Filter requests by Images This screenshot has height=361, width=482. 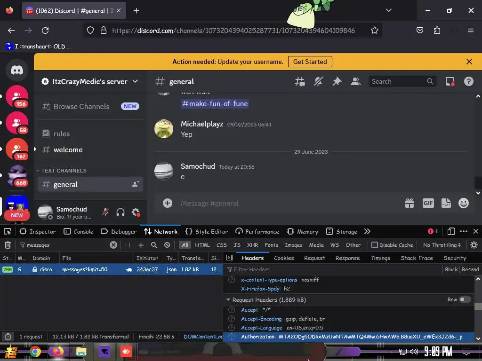(x=293, y=245)
